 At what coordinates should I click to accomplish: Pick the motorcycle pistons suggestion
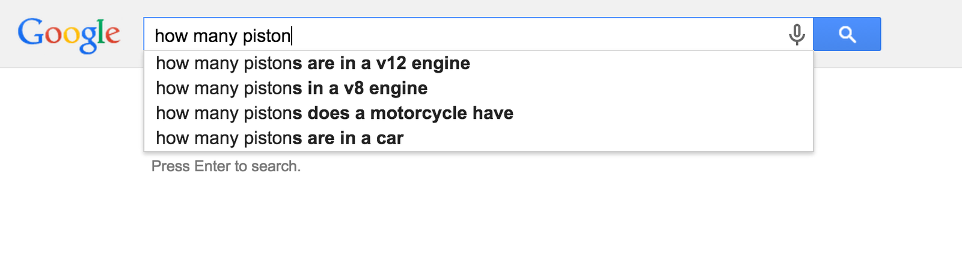coord(334,113)
